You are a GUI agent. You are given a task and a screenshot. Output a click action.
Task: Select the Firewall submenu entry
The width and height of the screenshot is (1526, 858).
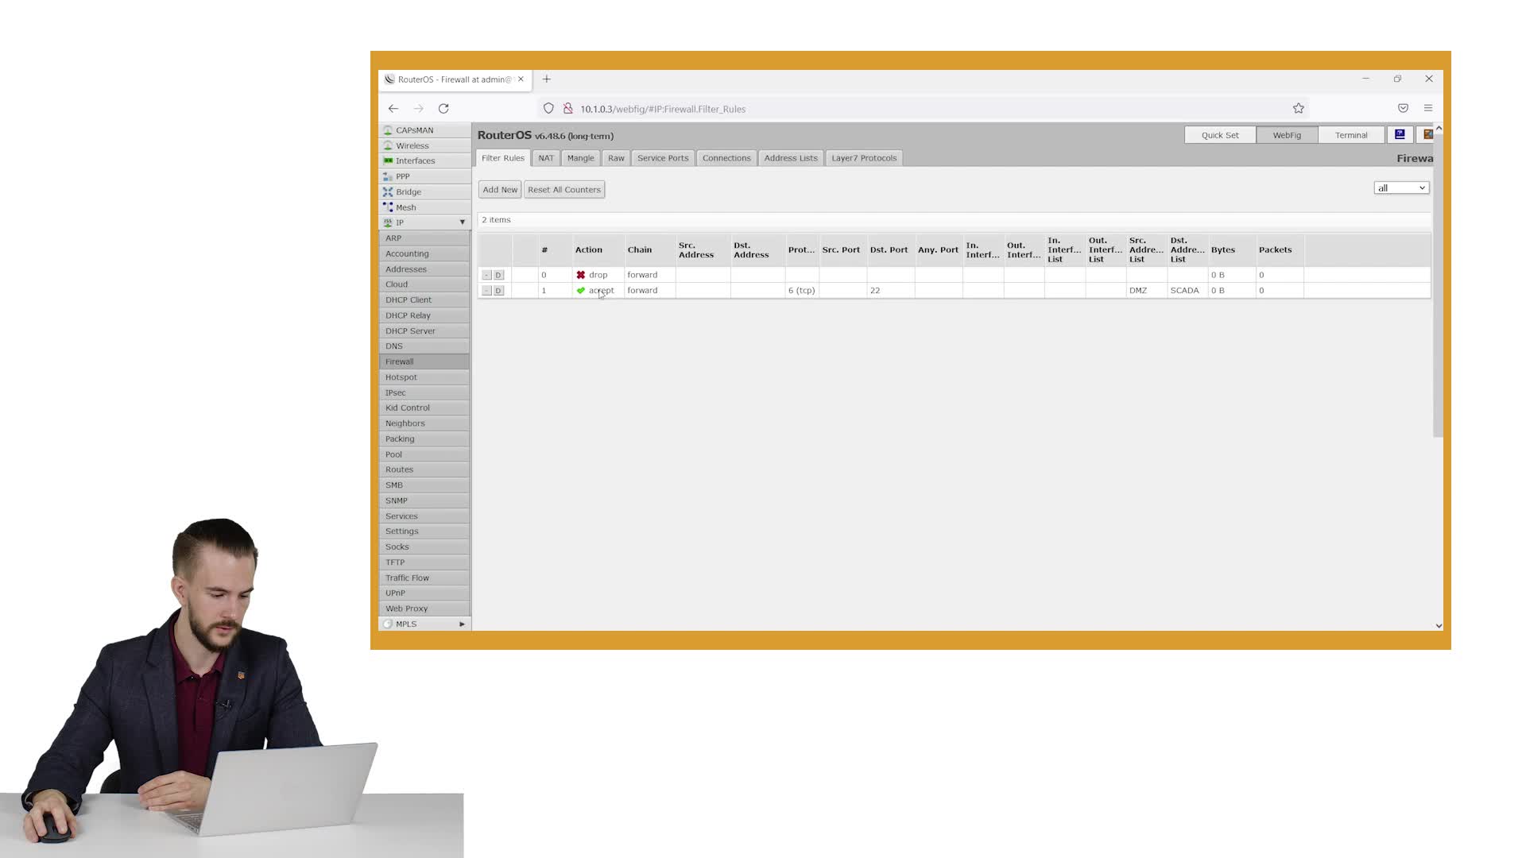point(424,361)
